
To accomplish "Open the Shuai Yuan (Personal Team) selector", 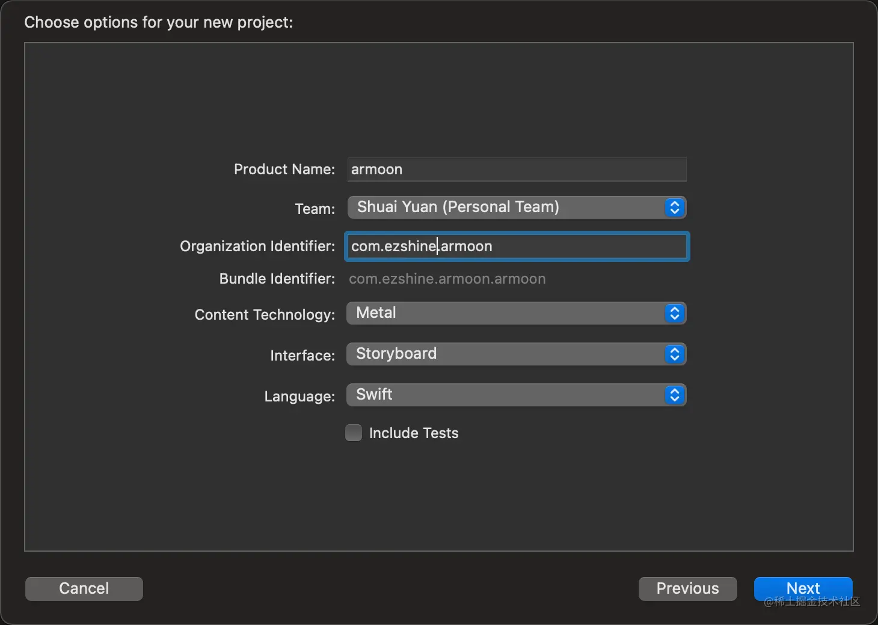I will (x=505, y=207).
